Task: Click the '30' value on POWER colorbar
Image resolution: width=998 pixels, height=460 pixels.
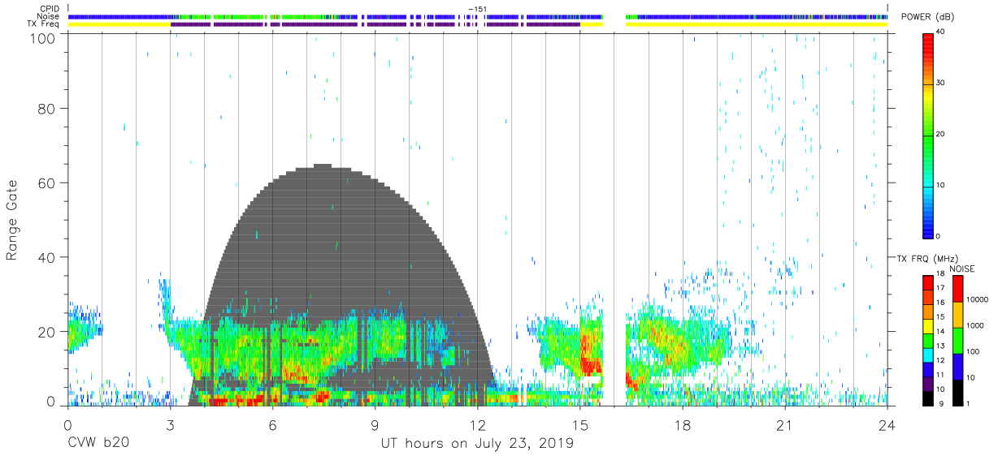Action: point(941,83)
